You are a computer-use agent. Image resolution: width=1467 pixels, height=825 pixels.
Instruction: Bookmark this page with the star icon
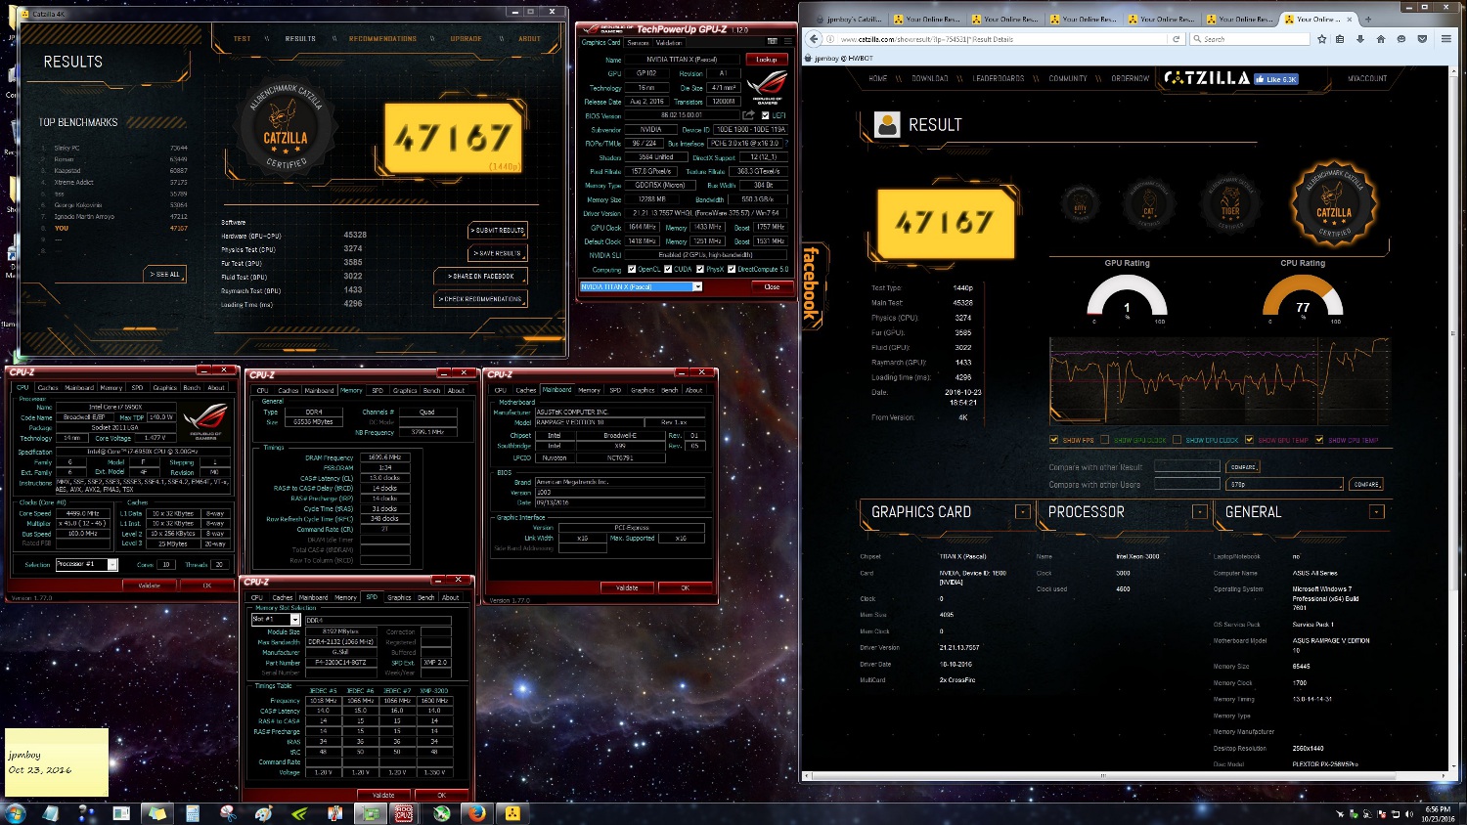coord(1322,39)
